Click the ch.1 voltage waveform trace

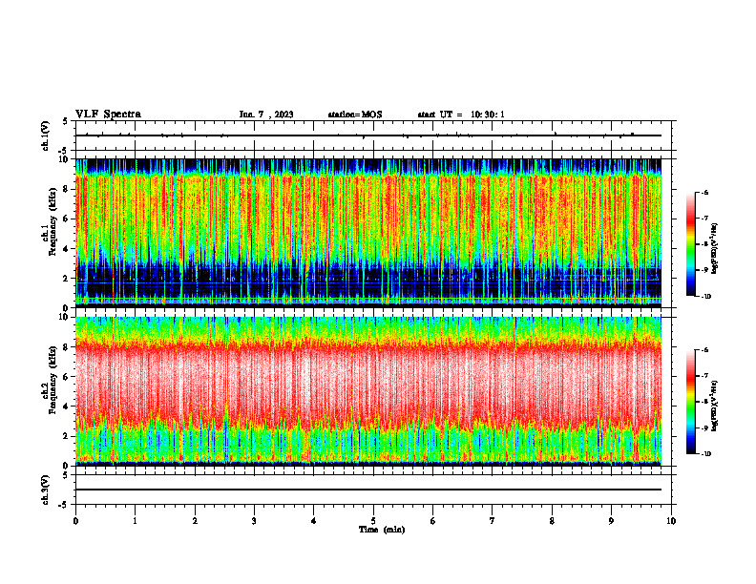click(368, 136)
